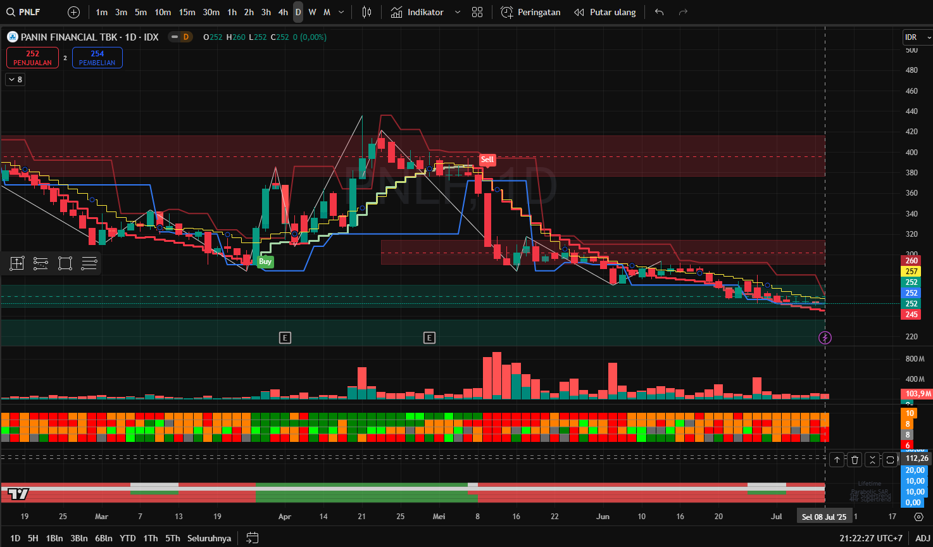The width and height of the screenshot is (933, 547).
Task: Open the indicator templates grid icon
Action: (477, 12)
